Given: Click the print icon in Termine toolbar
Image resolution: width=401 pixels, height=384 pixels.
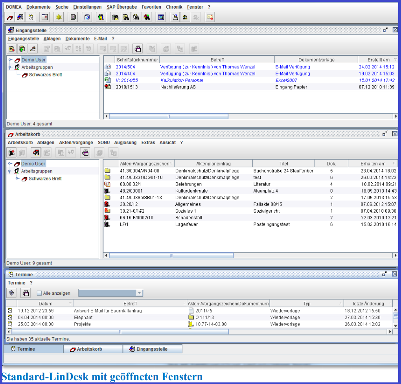Looking at the screenshot, I should [25, 293].
